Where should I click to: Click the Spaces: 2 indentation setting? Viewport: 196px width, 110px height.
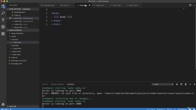160,109
